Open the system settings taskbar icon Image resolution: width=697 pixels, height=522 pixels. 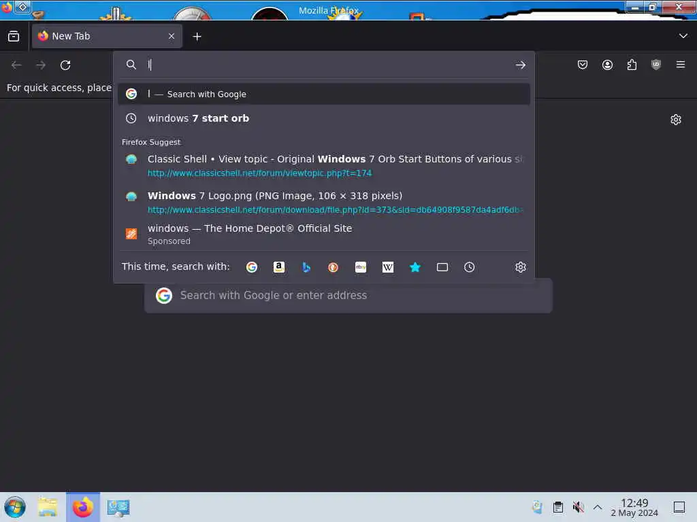[118, 507]
